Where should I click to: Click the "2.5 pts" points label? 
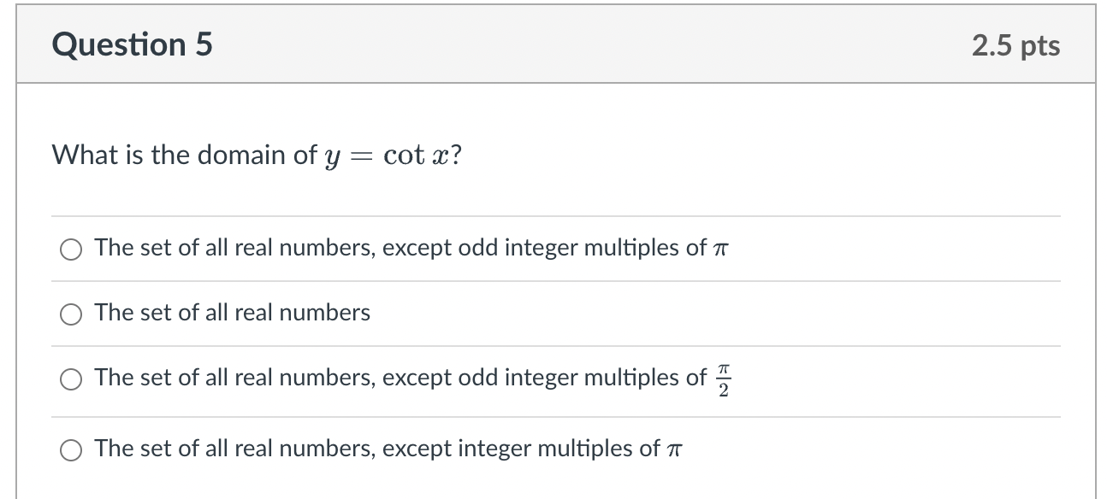click(1015, 45)
